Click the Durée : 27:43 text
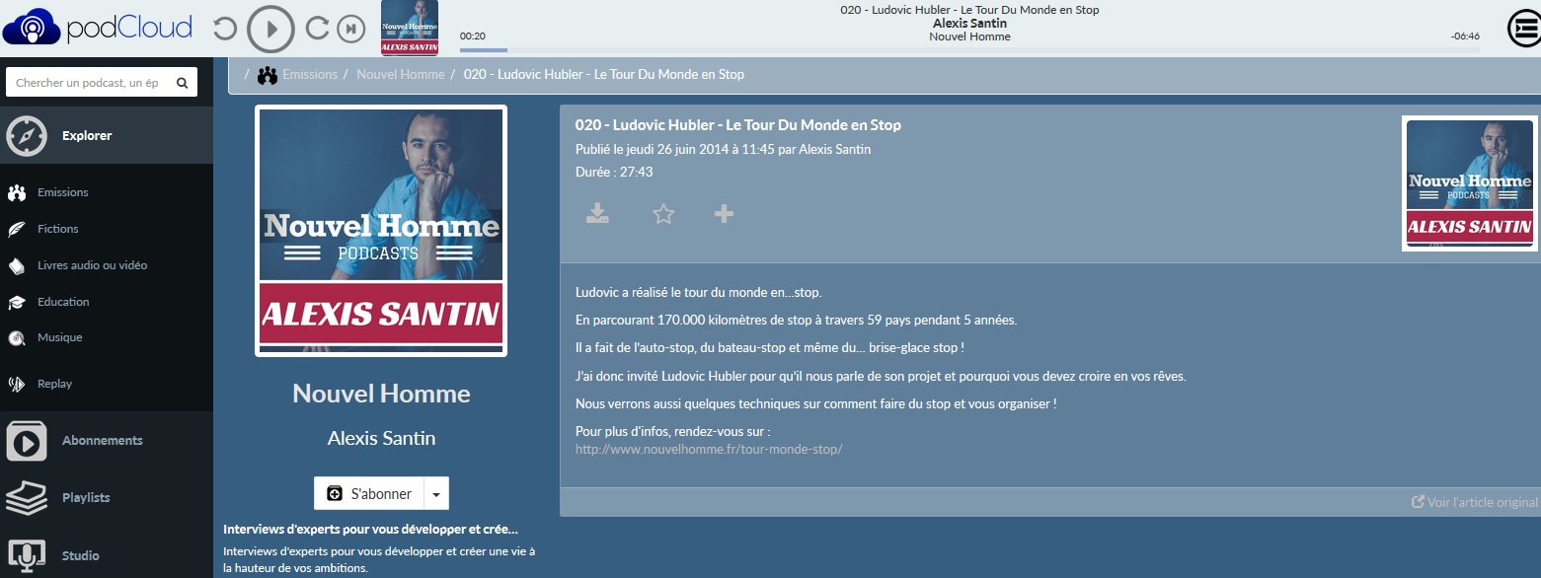The width and height of the screenshot is (1541, 578). tap(614, 172)
